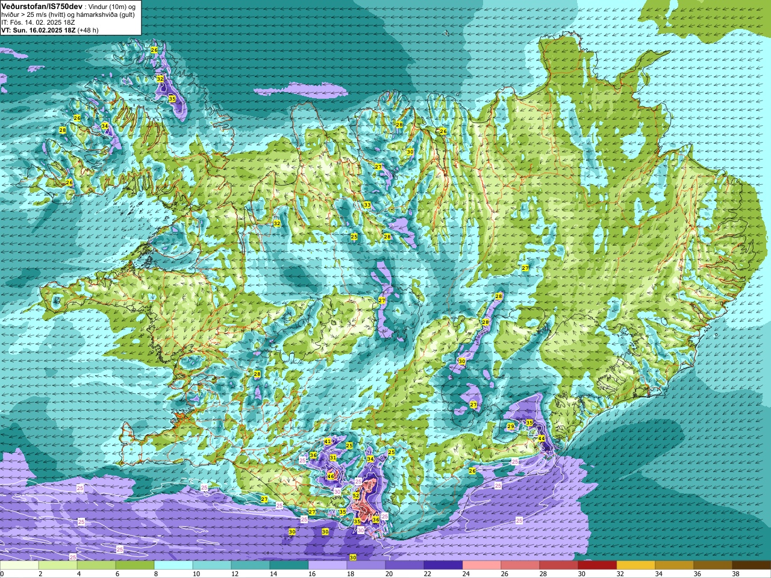Select the 32–34 m/s yellow-gold legend swatch
The width and height of the screenshot is (771, 578).
click(636, 565)
